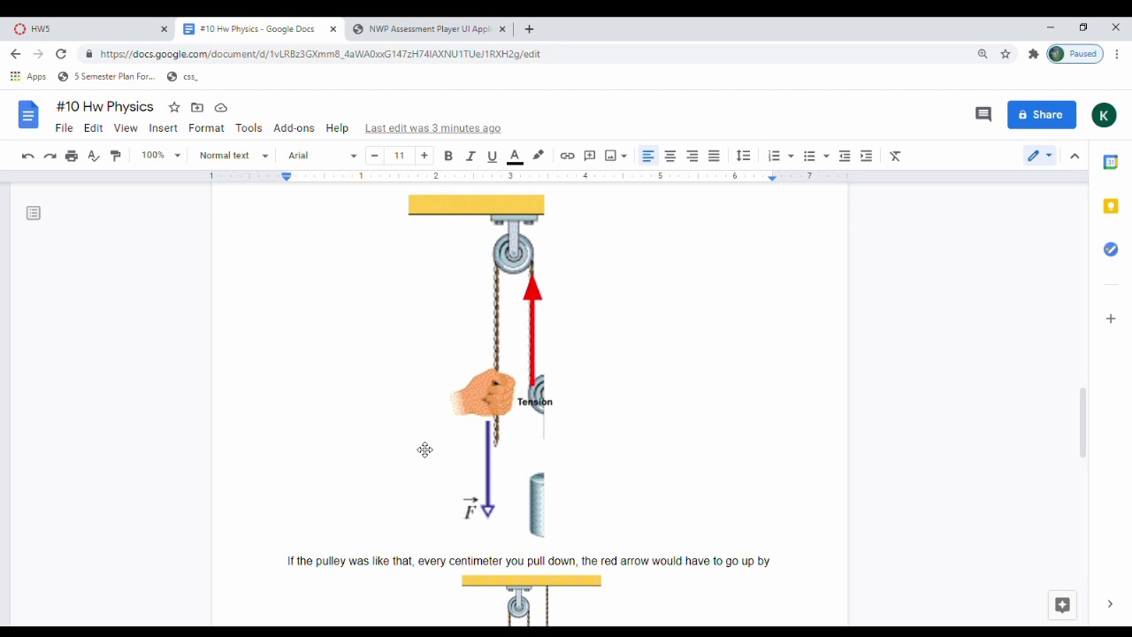The height and width of the screenshot is (637, 1132).
Task: Open the zoom level dropdown
Action: pos(161,156)
